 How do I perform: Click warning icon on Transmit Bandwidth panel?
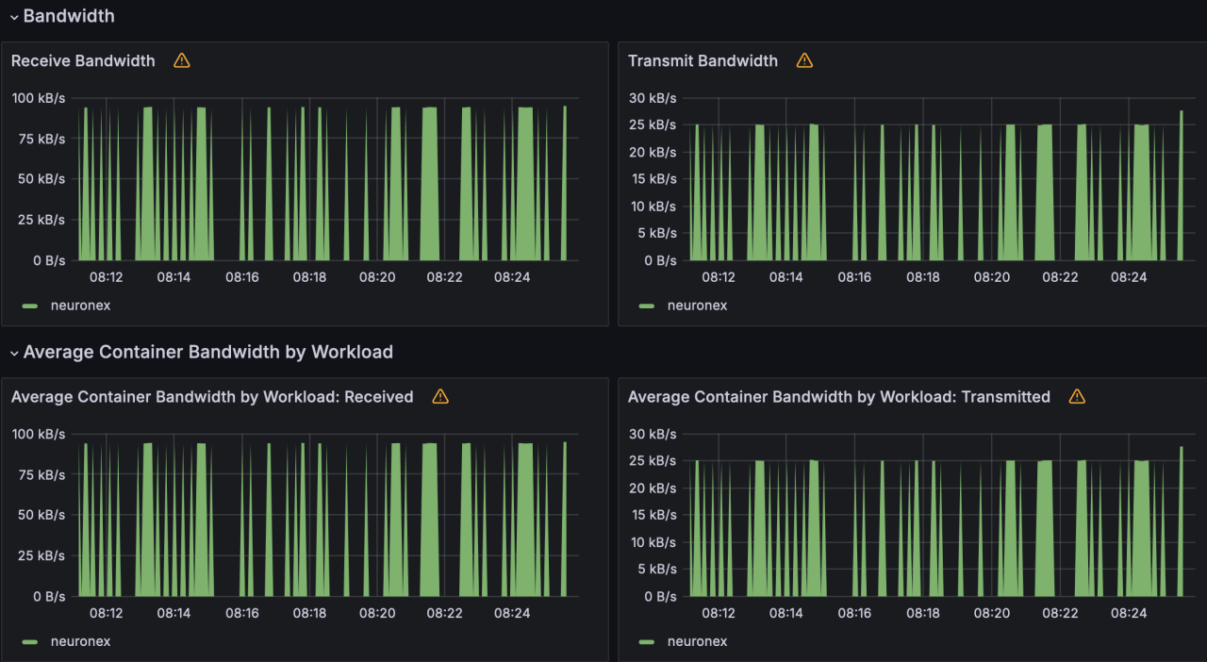[804, 60]
